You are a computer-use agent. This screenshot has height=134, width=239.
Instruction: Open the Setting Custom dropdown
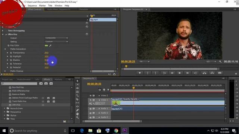[56, 42]
